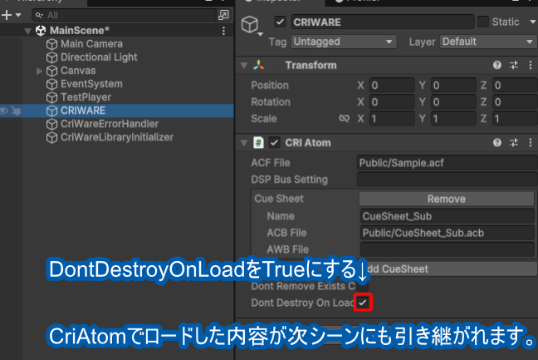Click Scale Y field
The image size is (538, 360).
click(453, 119)
